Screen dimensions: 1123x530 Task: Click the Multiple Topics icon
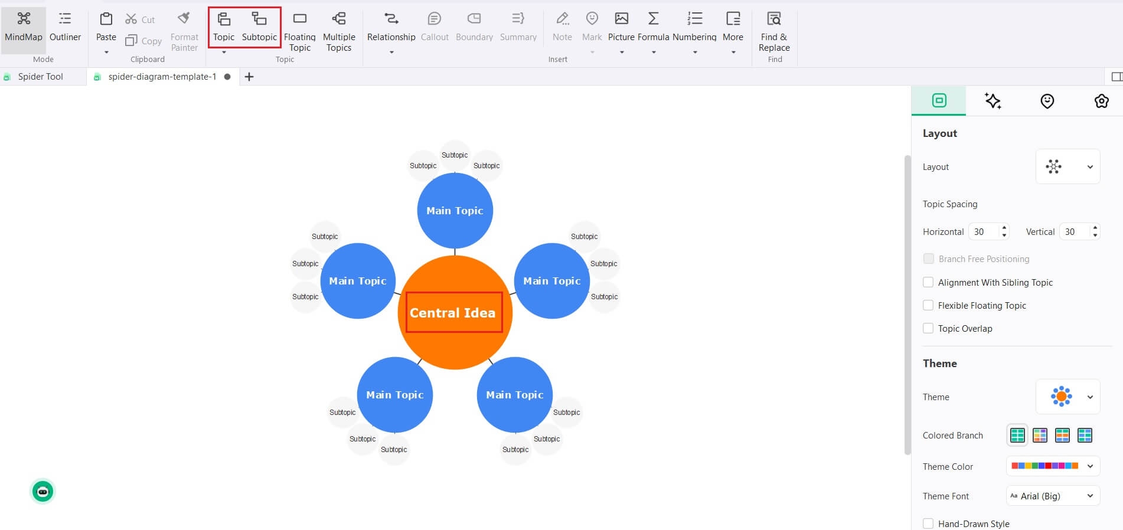(339, 19)
